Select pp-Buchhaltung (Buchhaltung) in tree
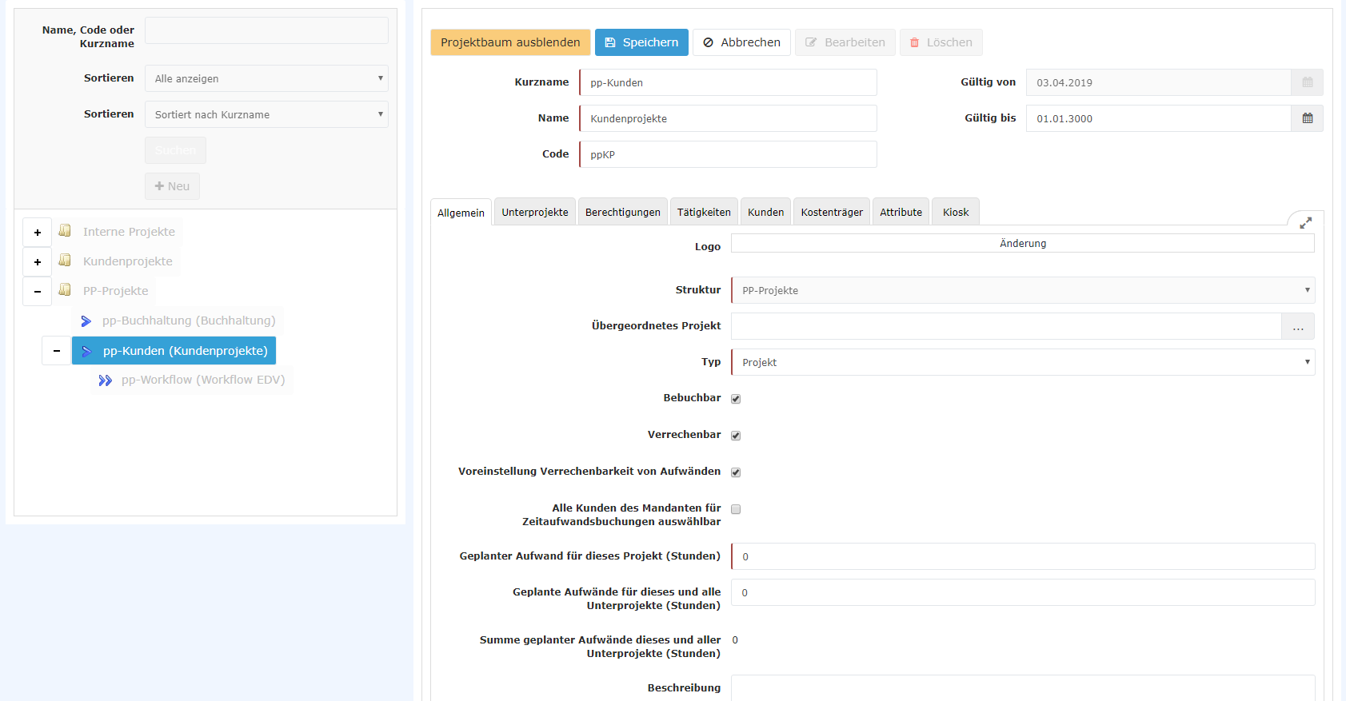Screen dimensions: 1346x701 189,321
